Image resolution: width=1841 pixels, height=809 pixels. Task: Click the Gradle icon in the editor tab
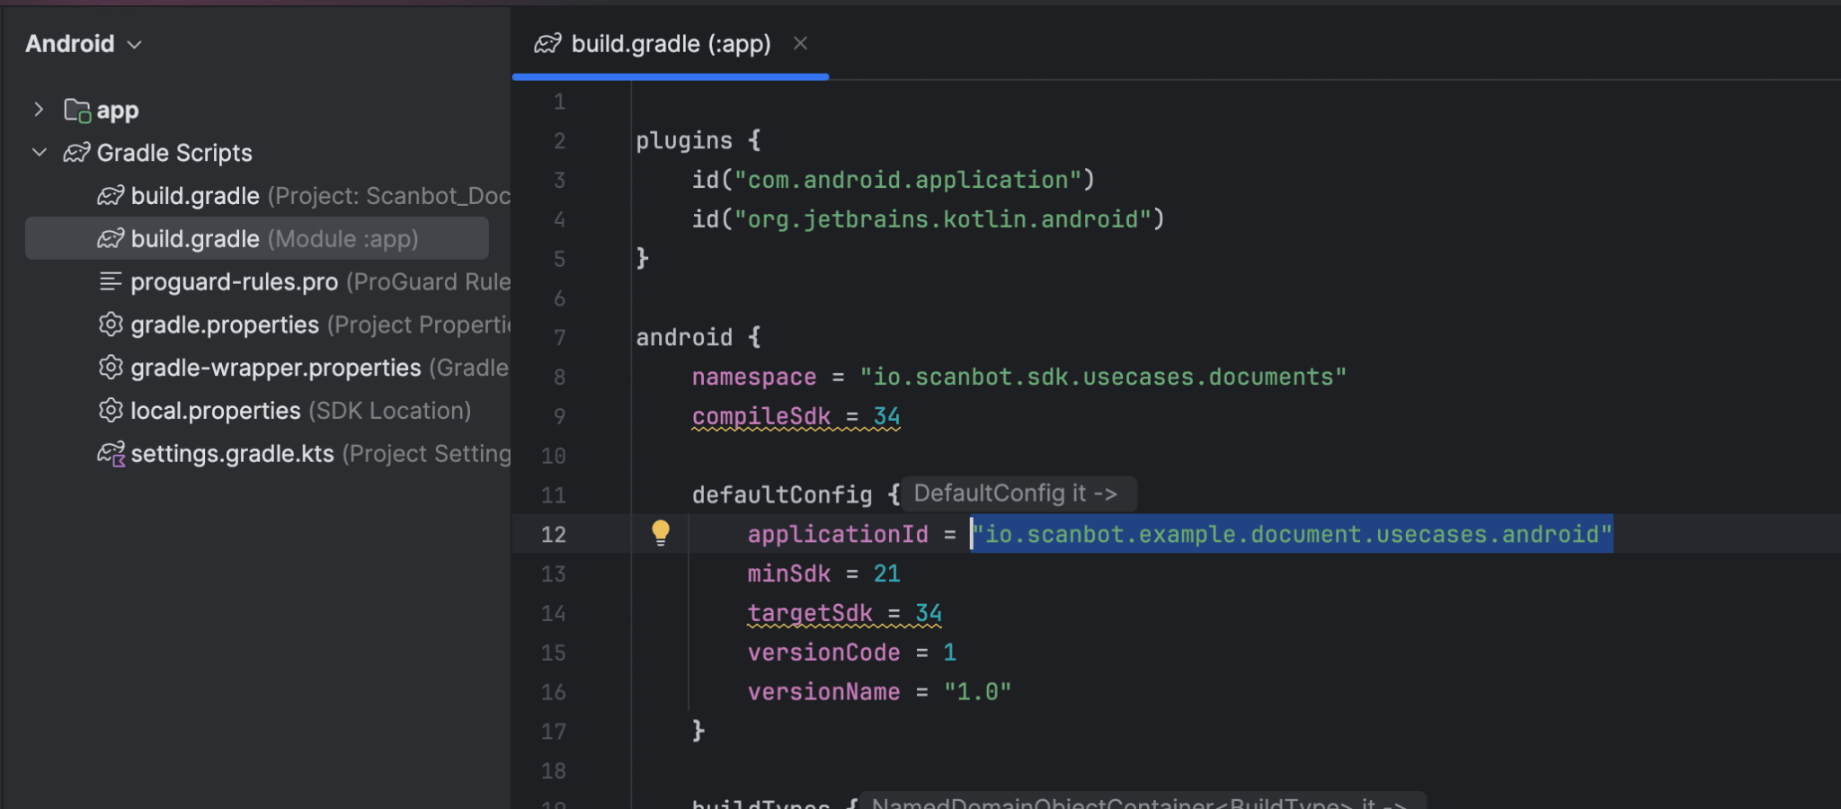pyautogui.click(x=547, y=43)
